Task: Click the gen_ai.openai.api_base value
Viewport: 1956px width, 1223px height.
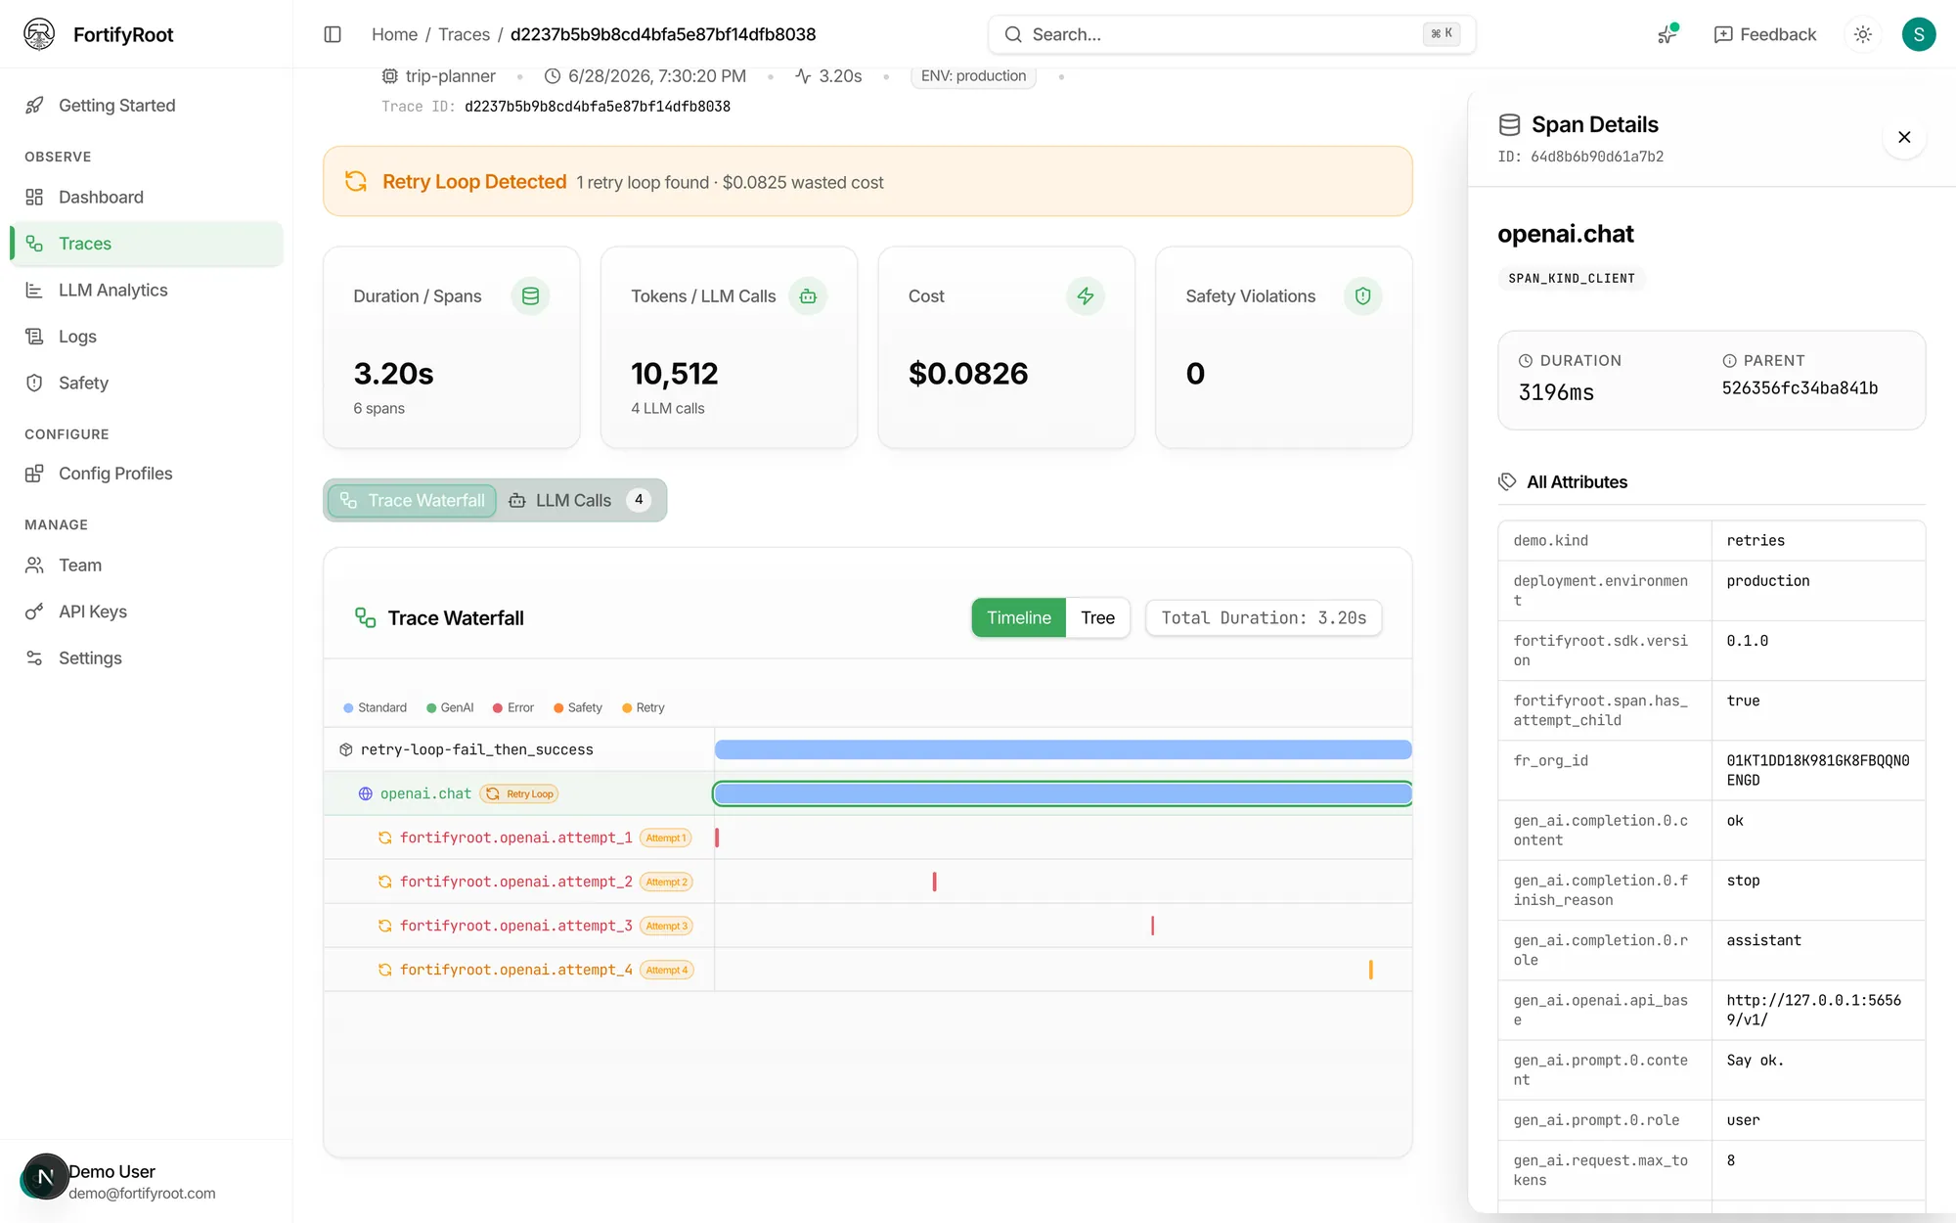Action: [1813, 1010]
